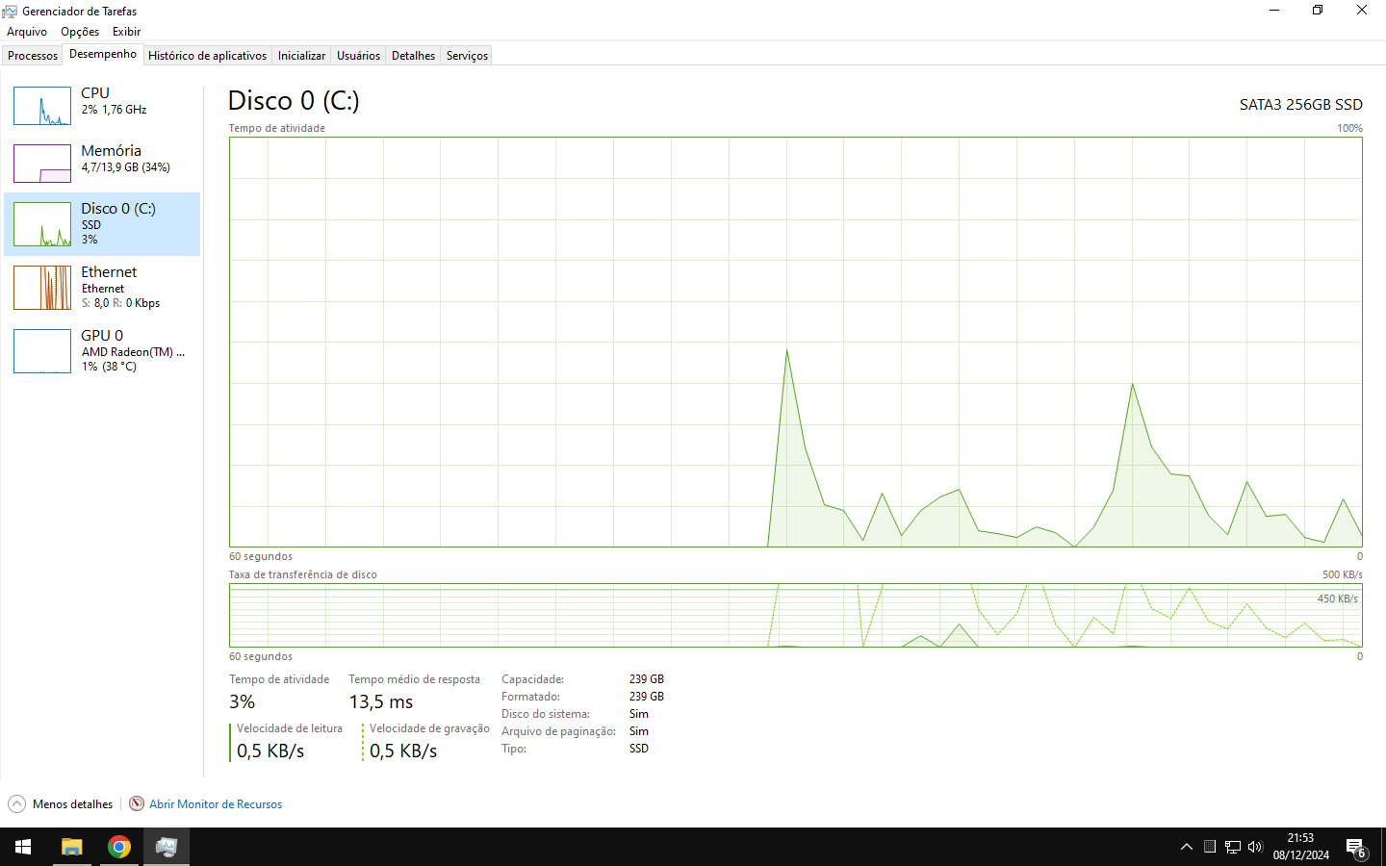The height and width of the screenshot is (866, 1386).
Task: Open the Inicializar tab
Action: pos(301,56)
